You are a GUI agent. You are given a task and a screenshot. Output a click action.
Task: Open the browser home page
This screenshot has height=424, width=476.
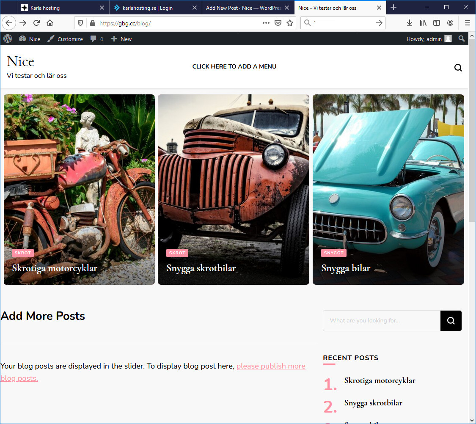[x=50, y=23]
